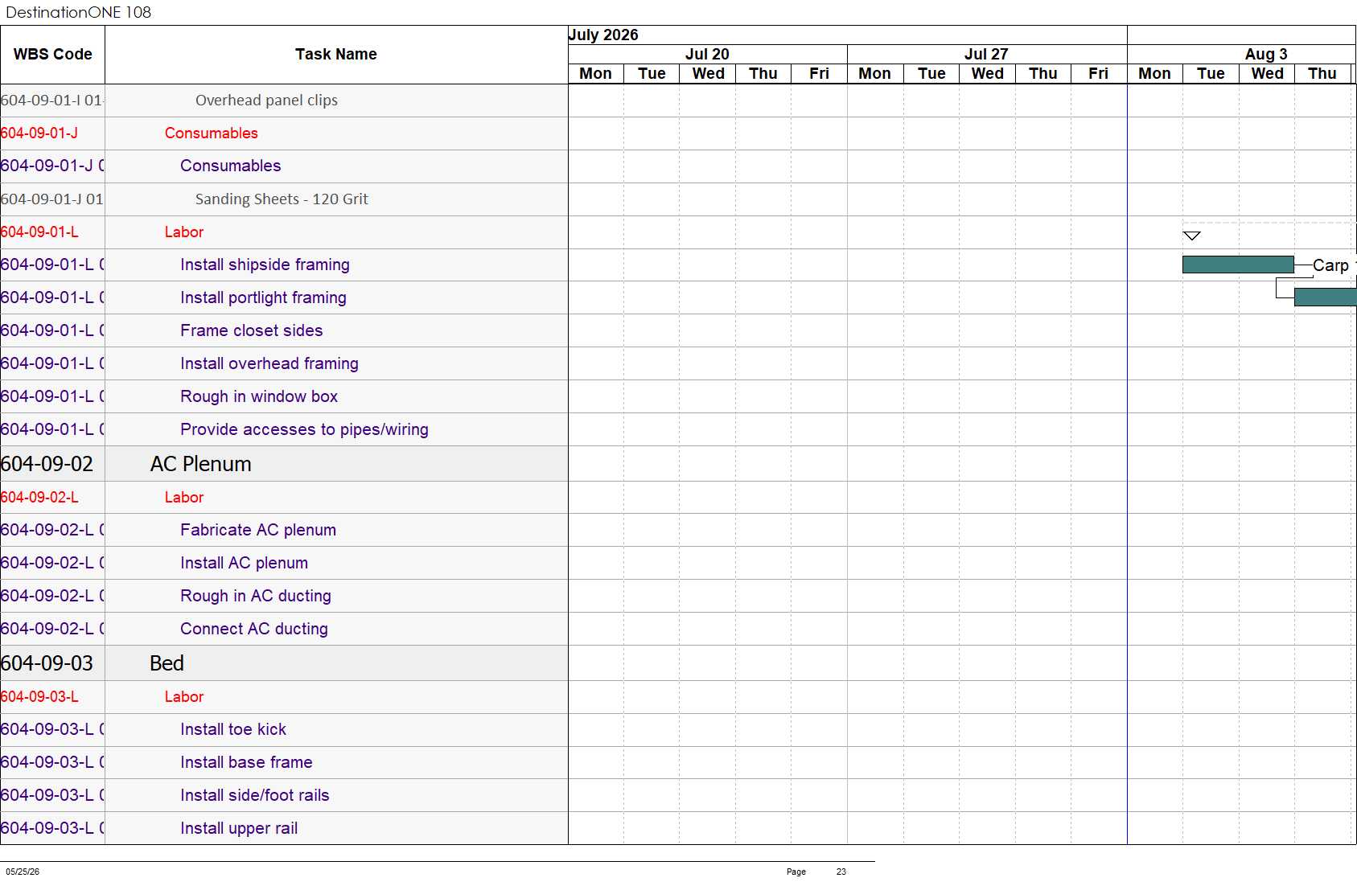
Task: Select the Jul 27 week header
Action: (x=986, y=54)
